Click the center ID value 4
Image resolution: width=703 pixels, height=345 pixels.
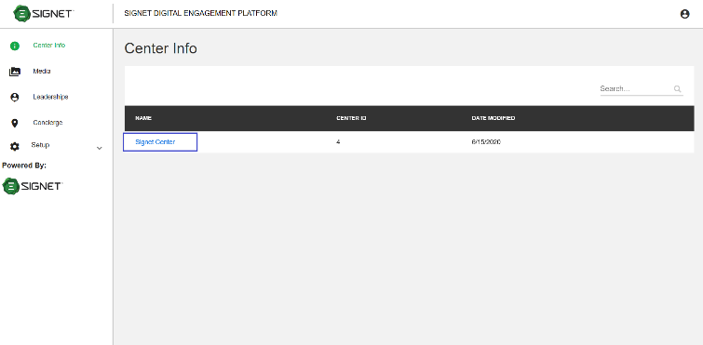pyautogui.click(x=338, y=142)
